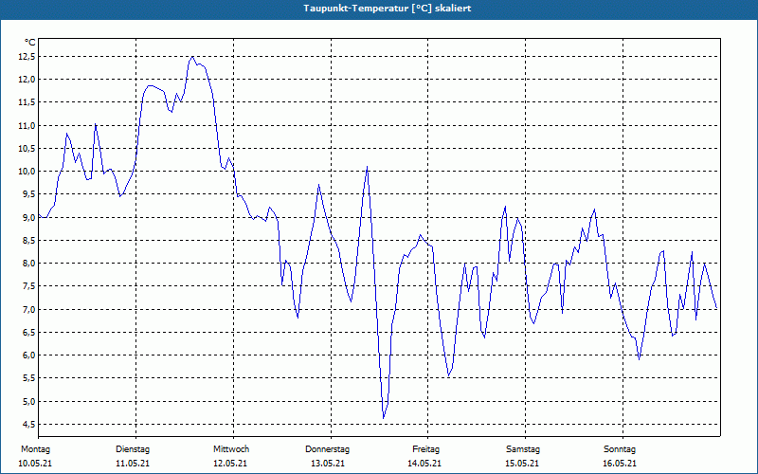This screenshot has width=758, height=474.
Task: Click the Donnerstag day label
Action: tap(327, 449)
